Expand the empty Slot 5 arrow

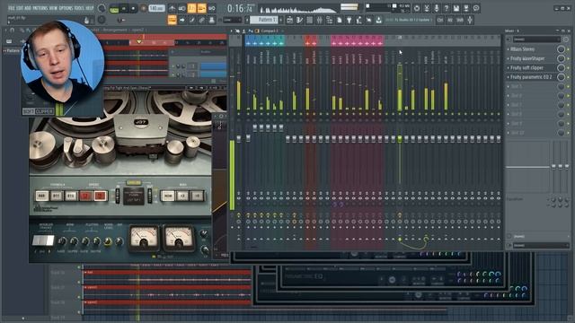[x=508, y=86]
